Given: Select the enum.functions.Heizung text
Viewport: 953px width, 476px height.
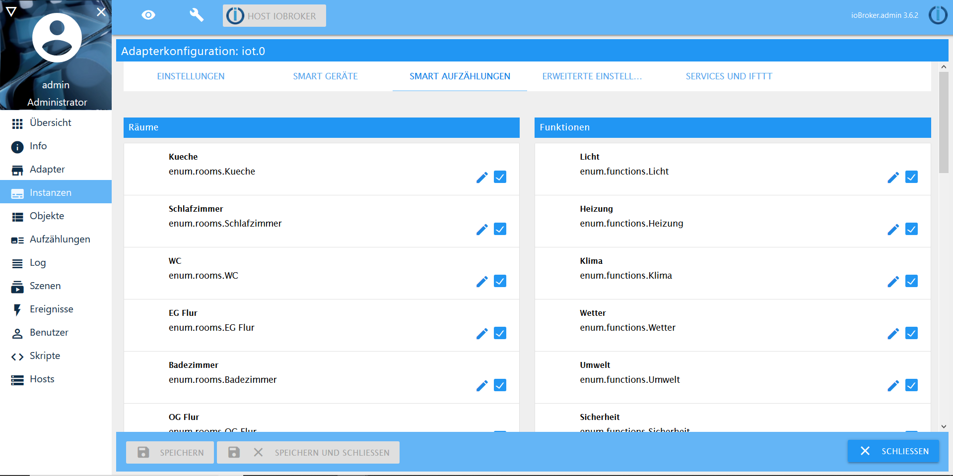Looking at the screenshot, I should [x=631, y=224].
